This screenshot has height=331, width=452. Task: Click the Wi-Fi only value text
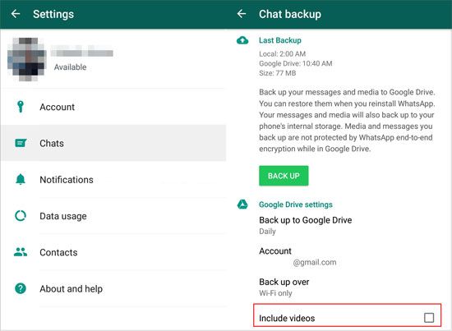275,293
